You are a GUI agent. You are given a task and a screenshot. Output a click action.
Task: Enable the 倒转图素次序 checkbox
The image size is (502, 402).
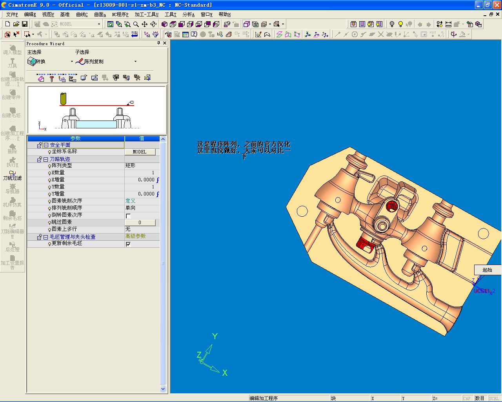click(128, 216)
